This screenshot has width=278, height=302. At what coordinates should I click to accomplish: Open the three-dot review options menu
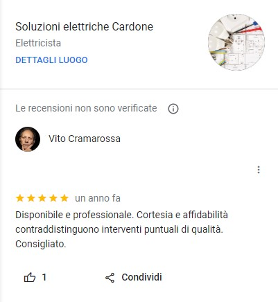pos(259,170)
